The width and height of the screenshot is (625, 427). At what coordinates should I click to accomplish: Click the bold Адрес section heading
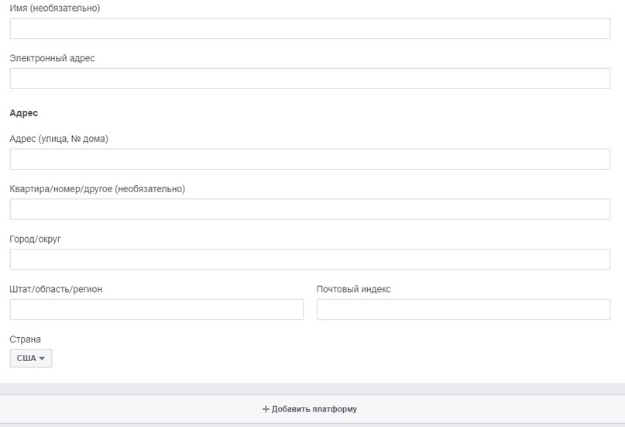point(23,113)
